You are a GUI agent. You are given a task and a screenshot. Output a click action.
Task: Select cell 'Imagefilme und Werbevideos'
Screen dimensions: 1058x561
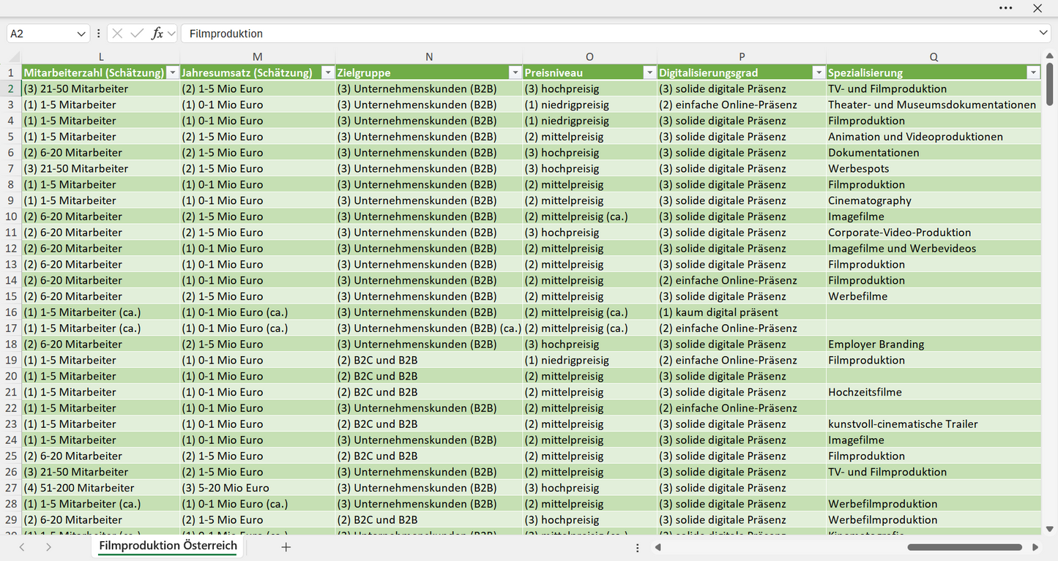click(x=934, y=249)
